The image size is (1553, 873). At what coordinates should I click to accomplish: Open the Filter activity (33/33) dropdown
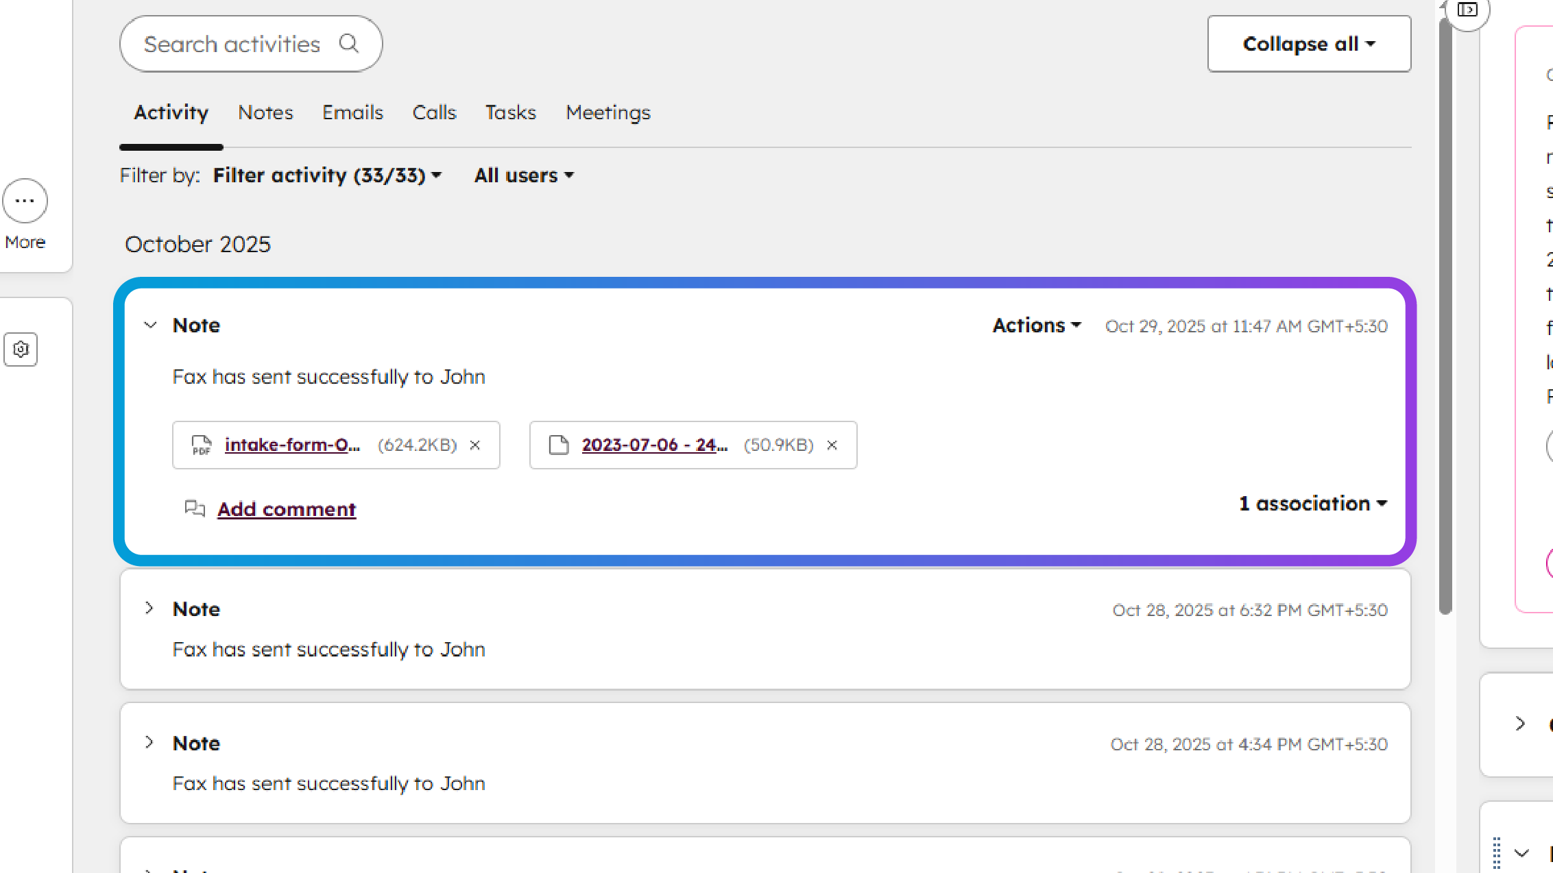pos(327,175)
